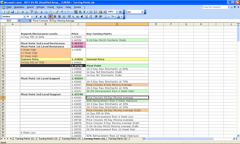Toggle Align Right
The width and height of the screenshot is (240, 144).
(59, 17)
